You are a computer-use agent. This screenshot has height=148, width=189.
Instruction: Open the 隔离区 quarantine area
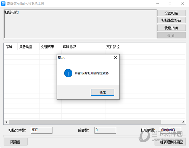[16, 142]
